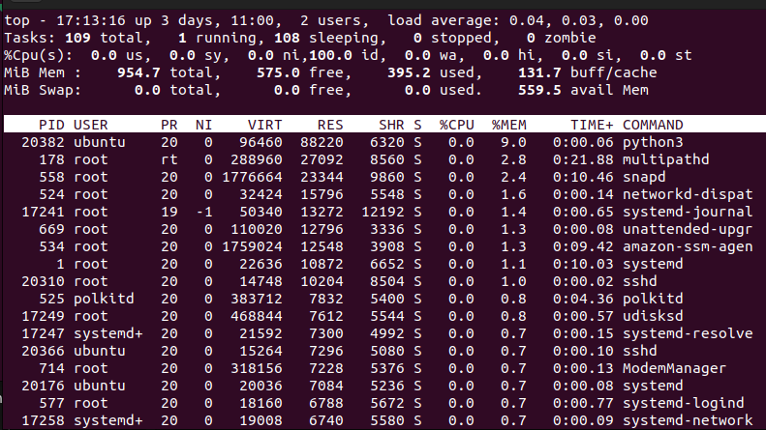766x430 pixels.
Task: Click the %CPU column header
Action: [x=457, y=125]
